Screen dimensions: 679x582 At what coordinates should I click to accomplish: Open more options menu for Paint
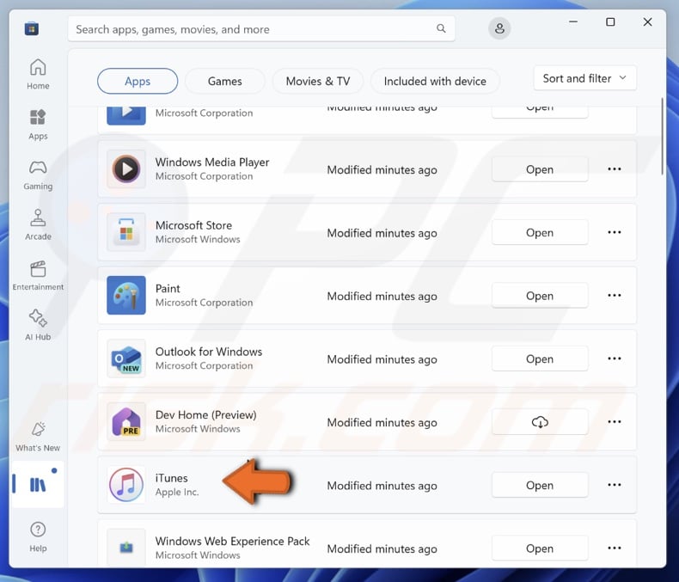click(x=615, y=296)
